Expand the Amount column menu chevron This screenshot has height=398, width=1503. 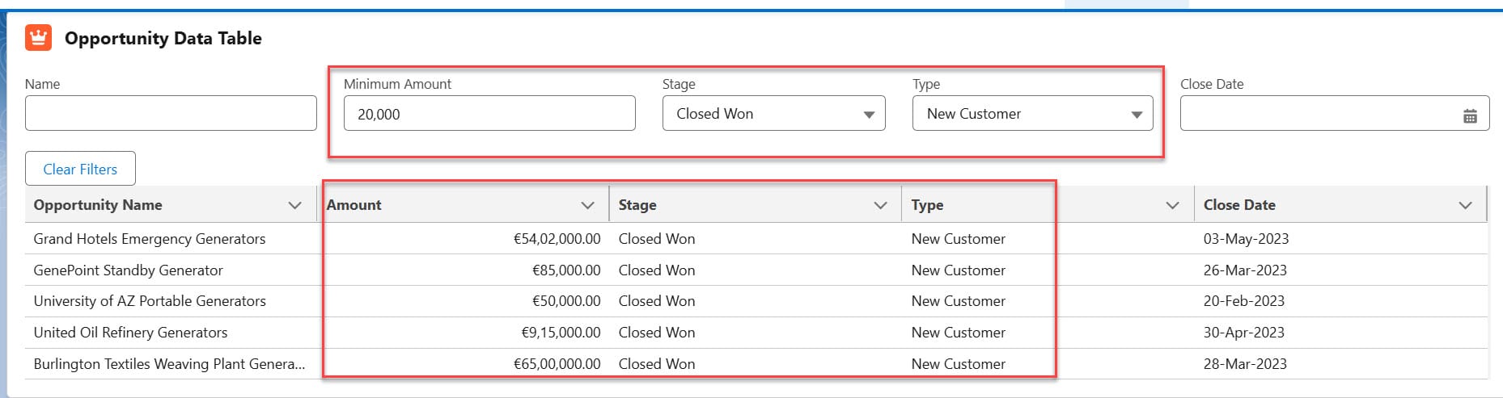[588, 205]
